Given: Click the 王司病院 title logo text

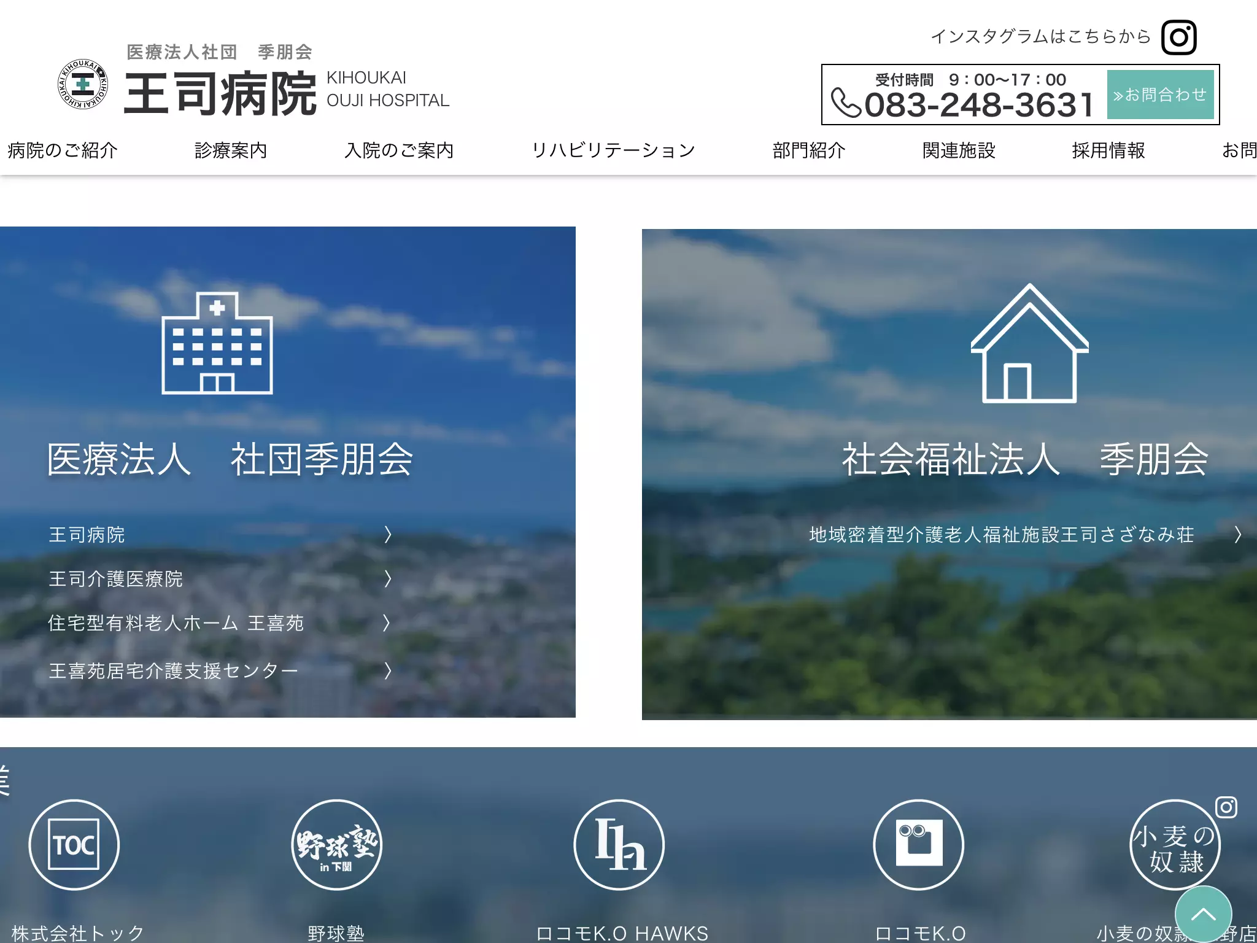Looking at the screenshot, I should click(220, 93).
